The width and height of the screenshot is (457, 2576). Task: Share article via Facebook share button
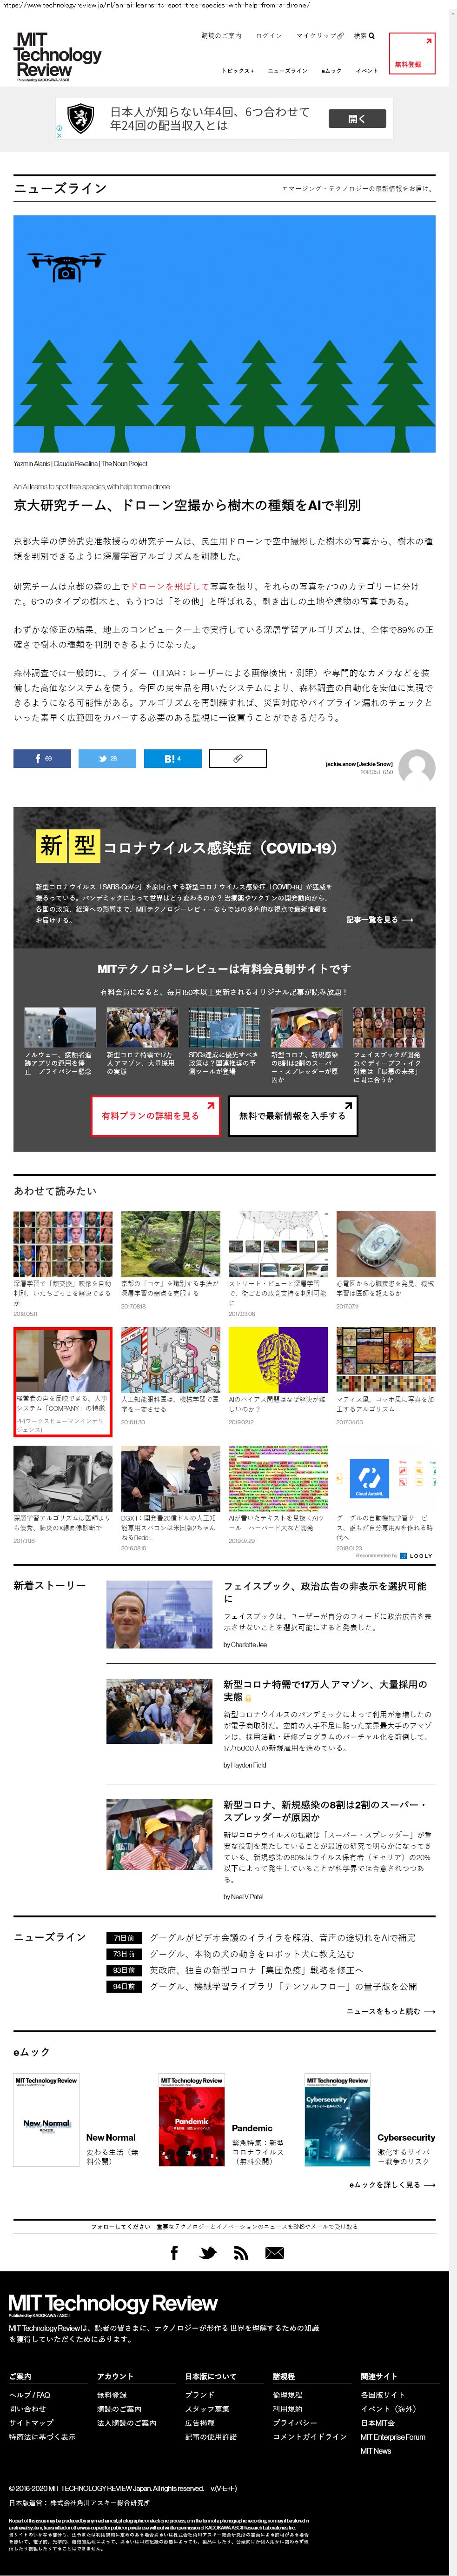(x=42, y=758)
